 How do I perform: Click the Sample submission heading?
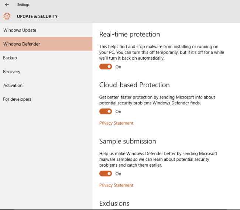point(128,142)
